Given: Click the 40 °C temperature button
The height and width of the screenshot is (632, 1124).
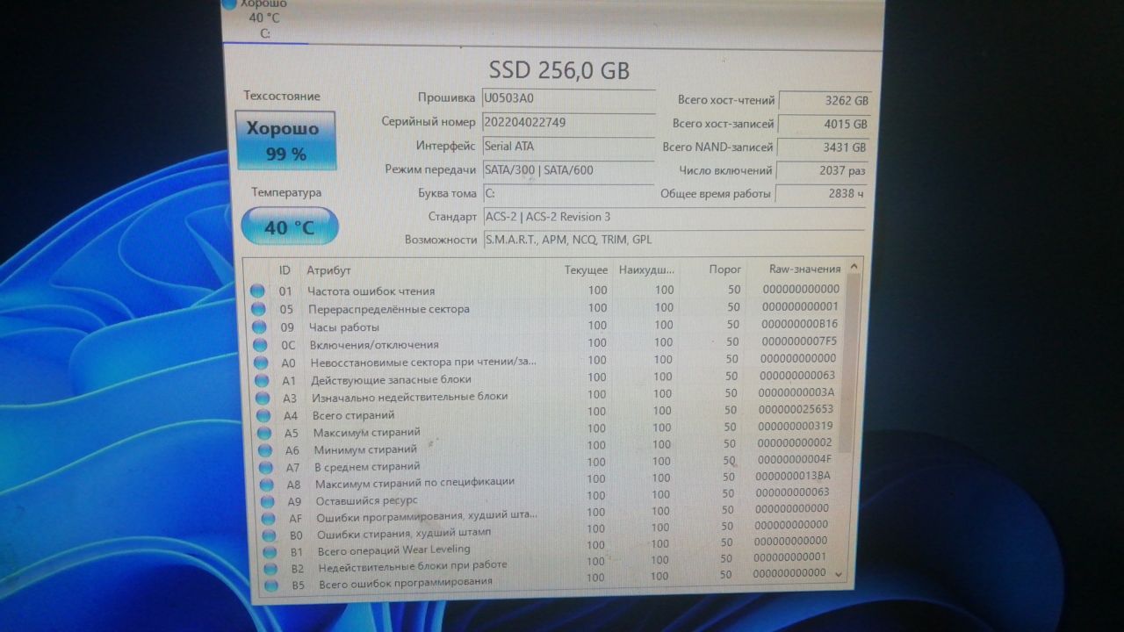Looking at the screenshot, I should [289, 227].
